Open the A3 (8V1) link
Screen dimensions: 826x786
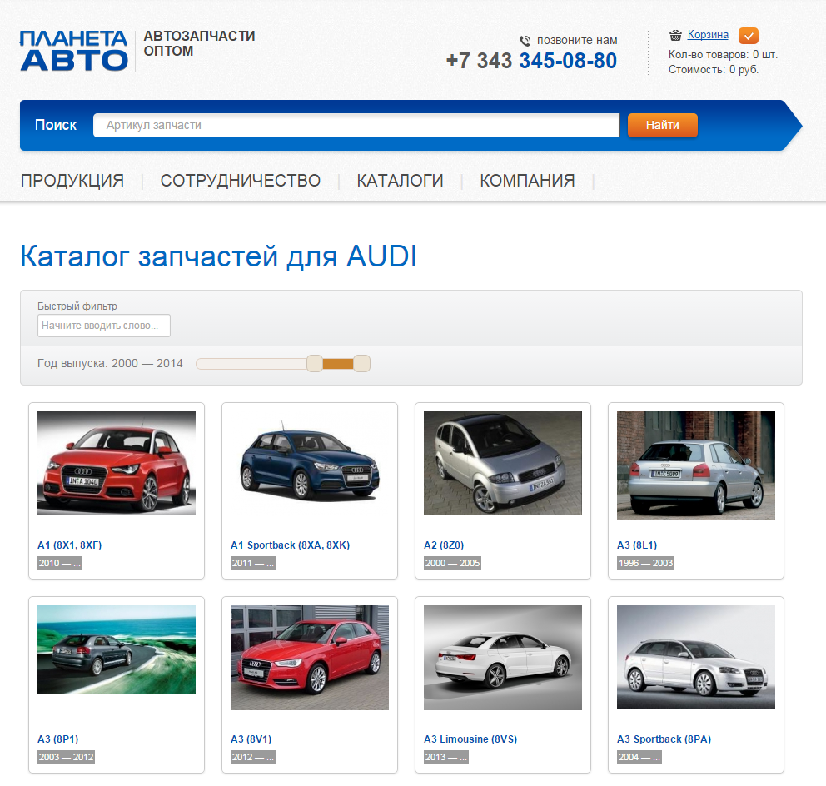pos(251,739)
